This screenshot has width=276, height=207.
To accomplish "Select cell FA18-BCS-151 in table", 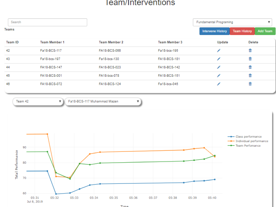I will click(x=169, y=76).
